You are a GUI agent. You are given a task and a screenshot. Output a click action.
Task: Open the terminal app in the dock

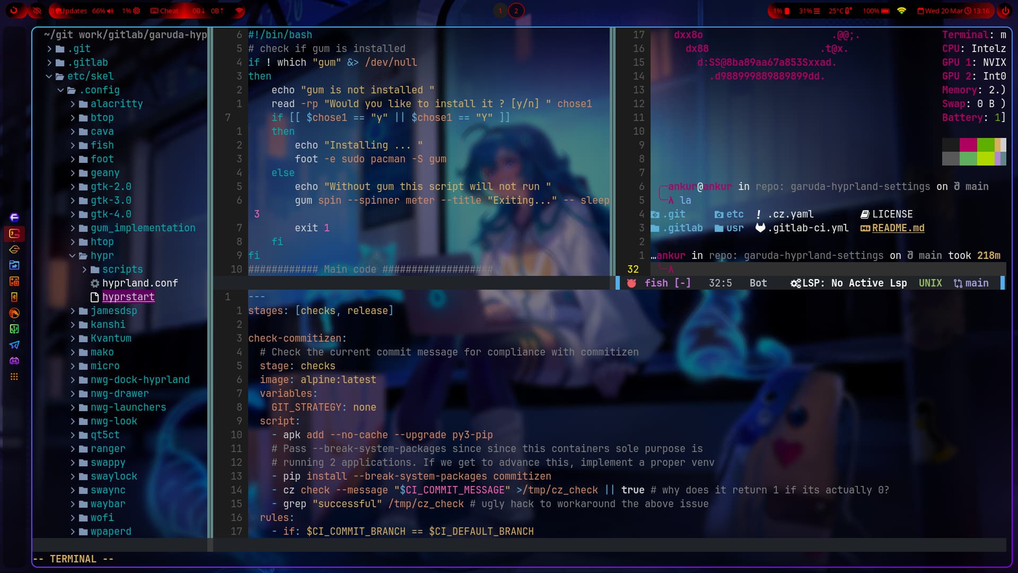[14, 233]
